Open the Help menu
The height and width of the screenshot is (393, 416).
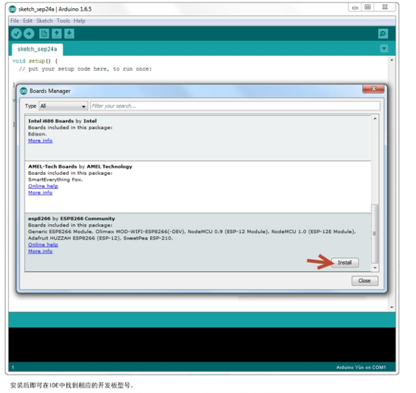79,21
